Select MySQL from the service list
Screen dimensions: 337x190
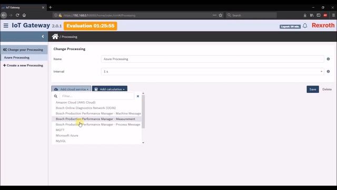pos(61,141)
